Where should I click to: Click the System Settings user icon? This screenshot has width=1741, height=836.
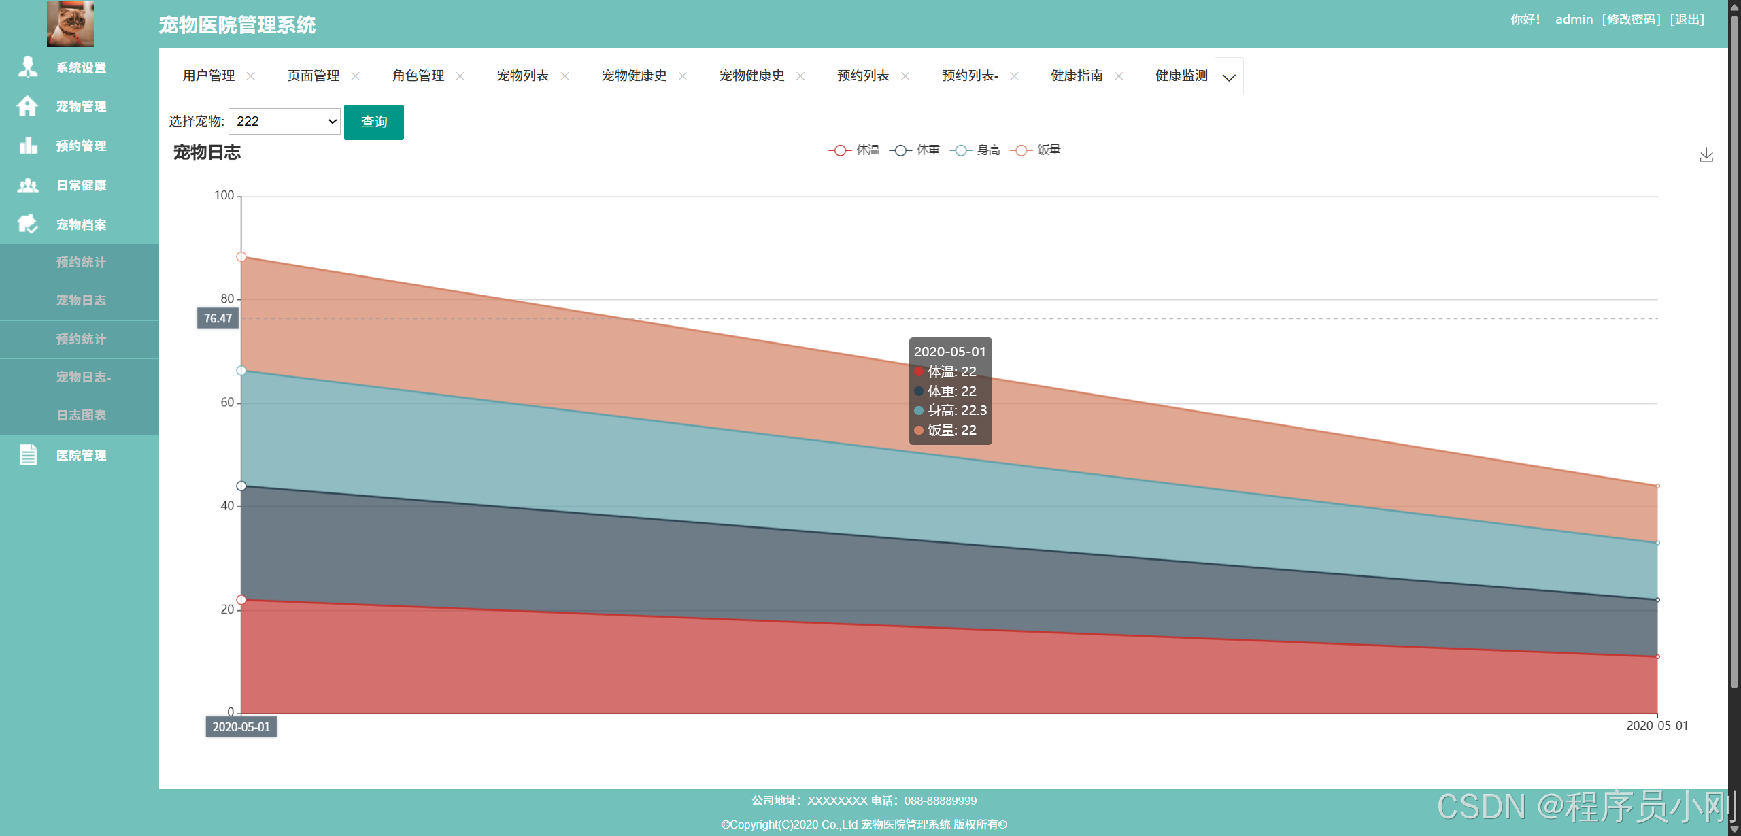pyautogui.click(x=28, y=67)
